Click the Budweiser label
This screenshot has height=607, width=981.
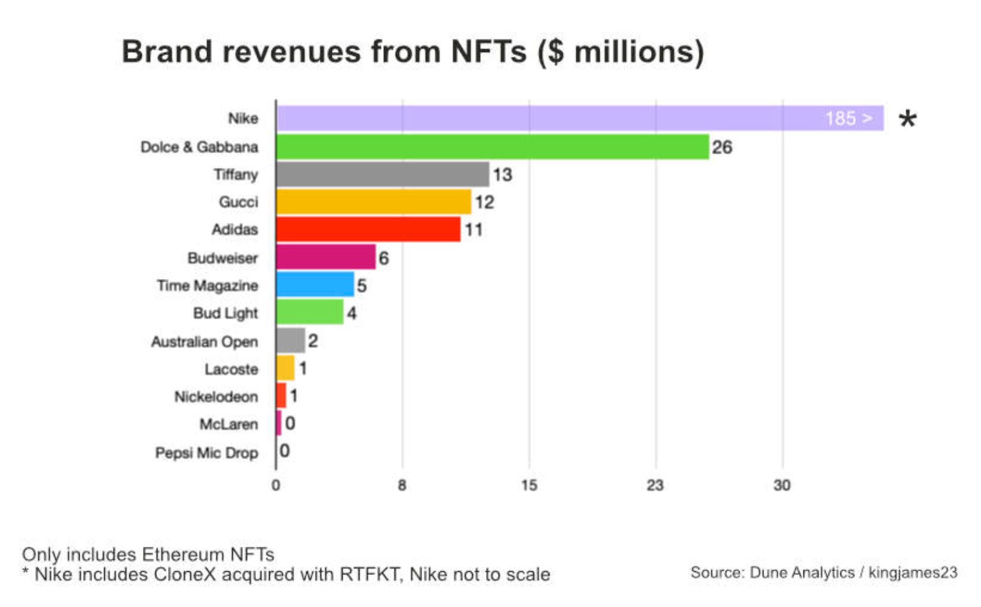click(x=223, y=258)
